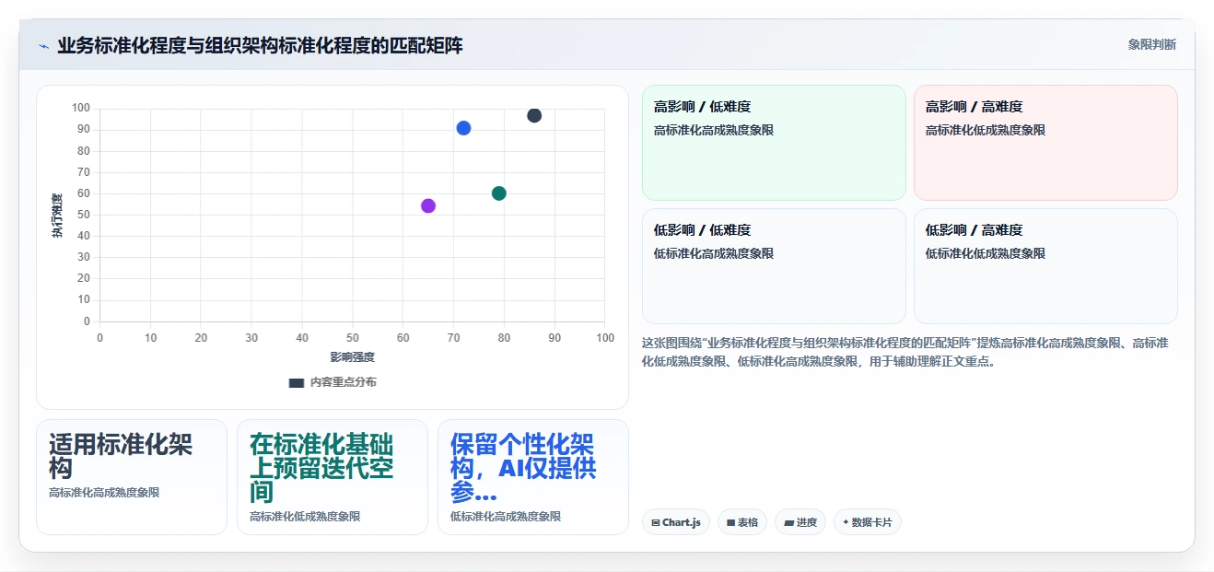Click the 象限判断 label in header
The image size is (1214, 572).
[1151, 44]
